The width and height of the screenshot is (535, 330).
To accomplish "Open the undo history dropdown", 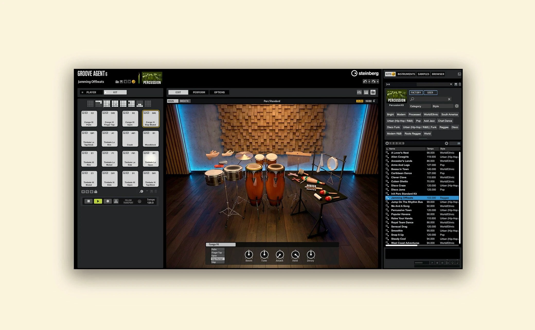I will (x=369, y=81).
